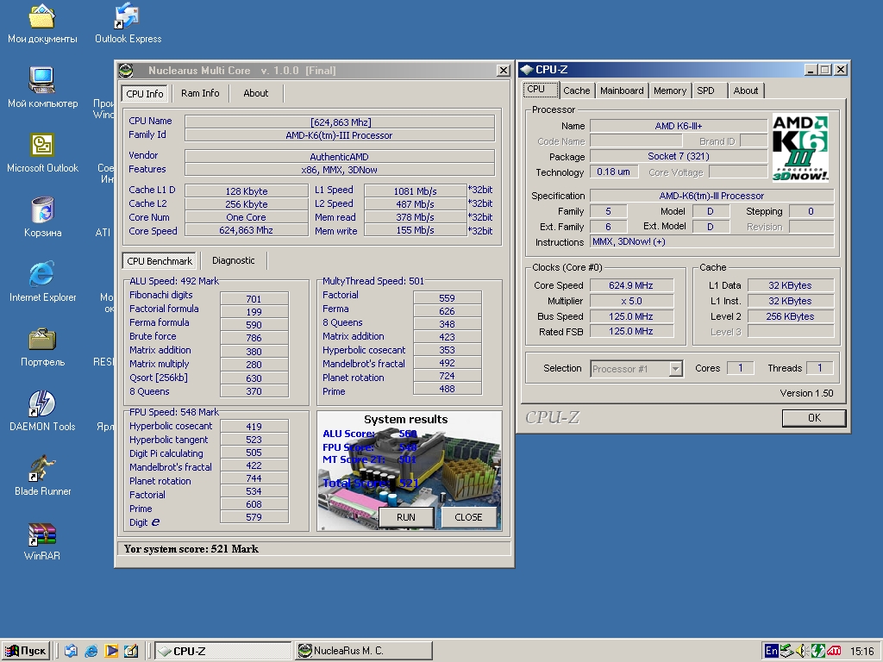Click the Level 2 cache value 256 KBytes
The height and width of the screenshot is (662, 883).
pos(790,316)
